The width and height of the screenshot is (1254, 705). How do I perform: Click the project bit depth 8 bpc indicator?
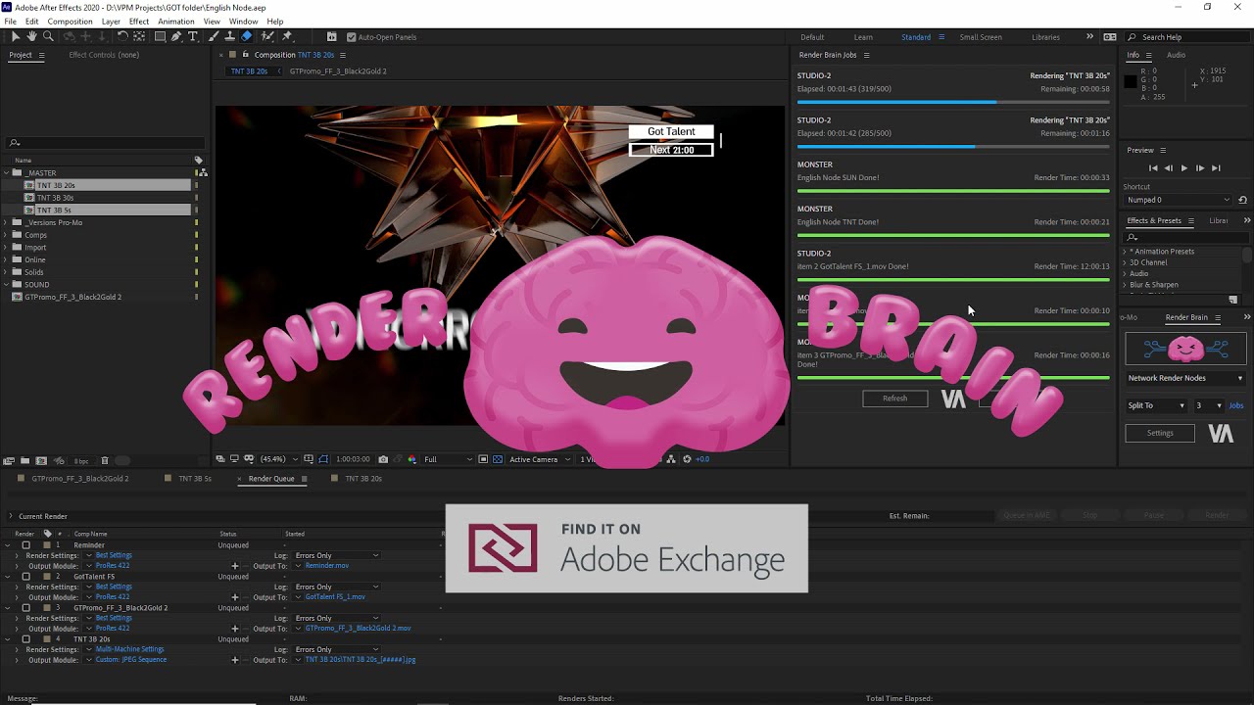pos(82,460)
